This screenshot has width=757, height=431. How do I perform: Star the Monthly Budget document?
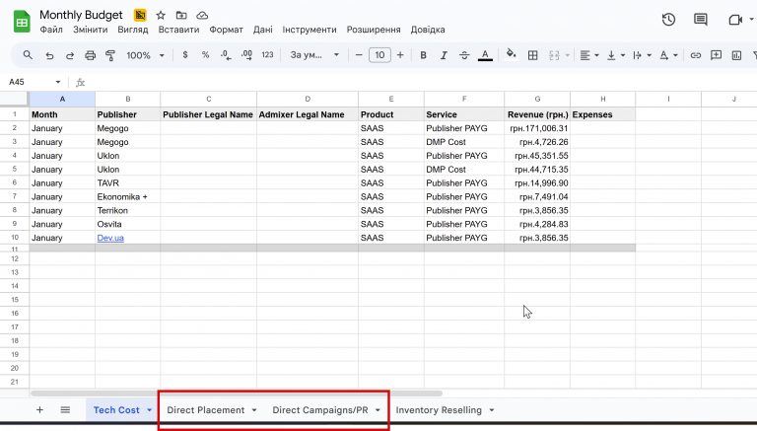(x=161, y=16)
